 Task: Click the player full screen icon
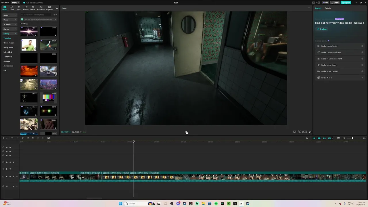click(310, 132)
